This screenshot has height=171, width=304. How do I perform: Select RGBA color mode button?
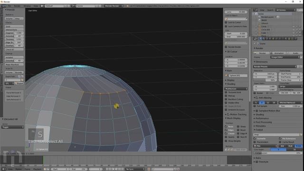point(298,146)
